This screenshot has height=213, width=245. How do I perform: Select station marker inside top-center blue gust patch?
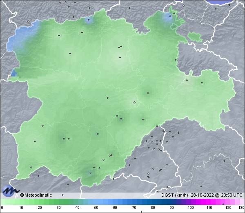89,20
